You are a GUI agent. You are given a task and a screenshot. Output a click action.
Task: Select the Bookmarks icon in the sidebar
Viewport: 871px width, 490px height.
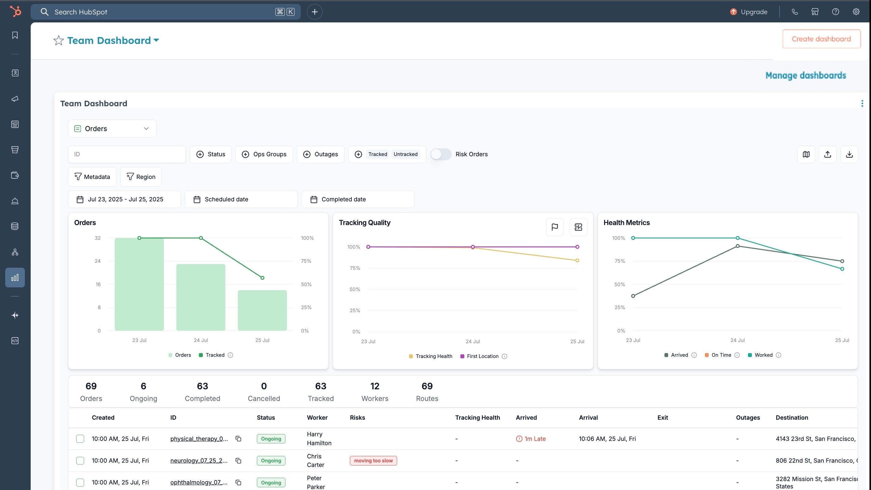(x=15, y=35)
